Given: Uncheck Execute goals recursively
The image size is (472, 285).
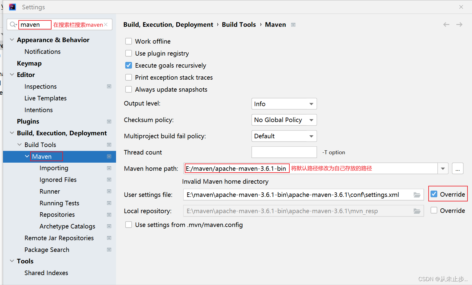Looking at the screenshot, I should 129,65.
